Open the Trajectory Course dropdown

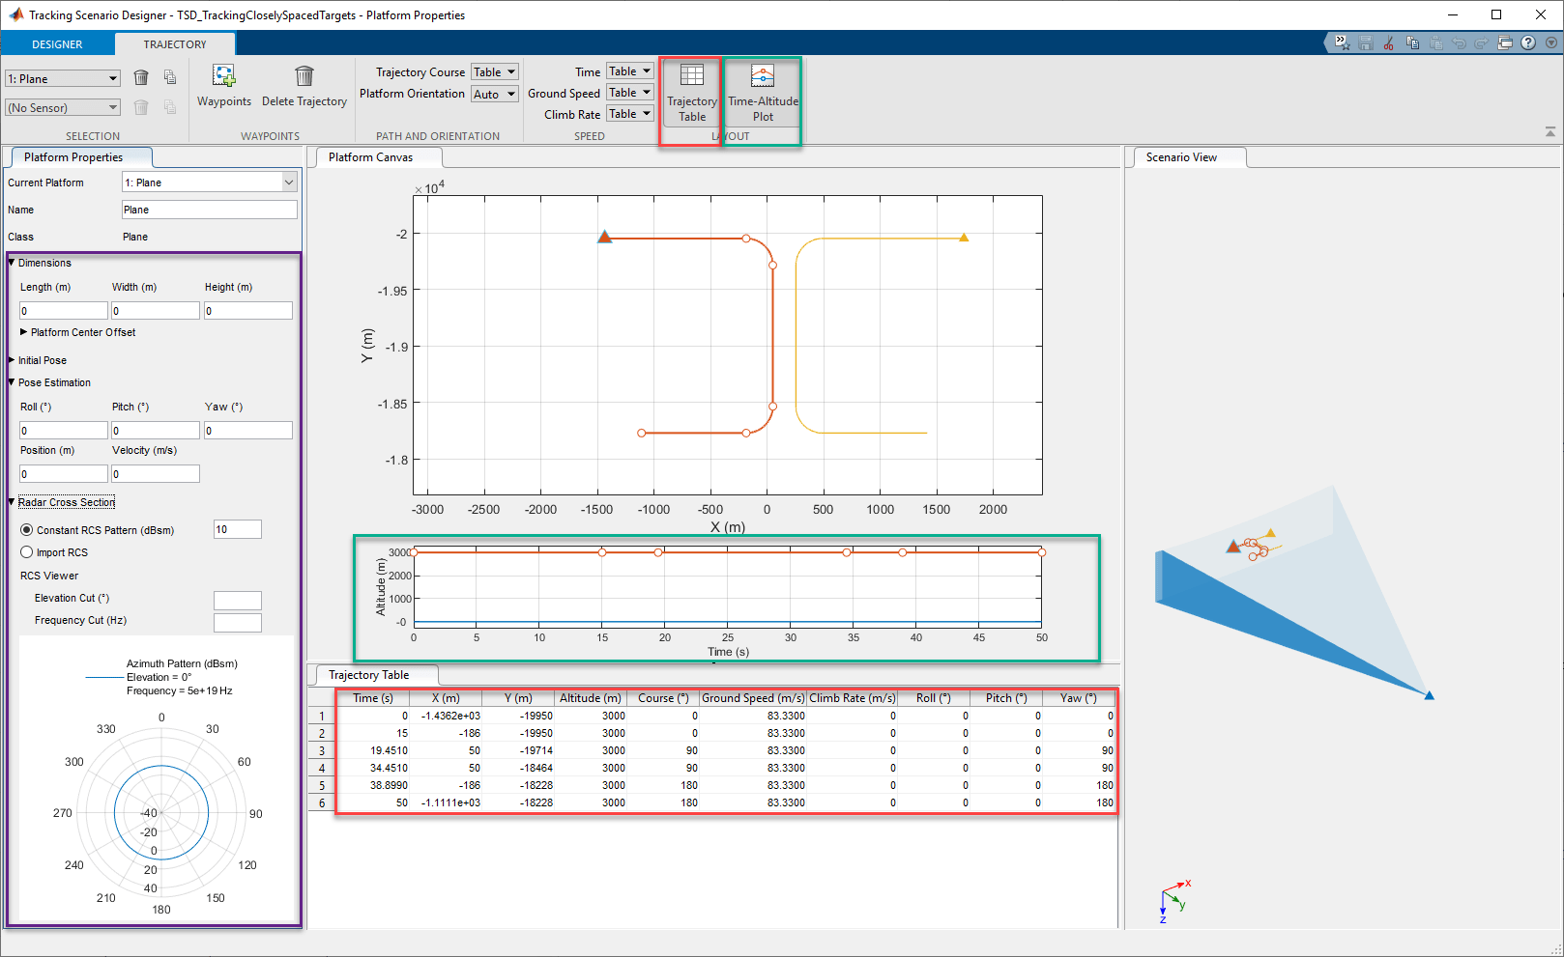495,71
